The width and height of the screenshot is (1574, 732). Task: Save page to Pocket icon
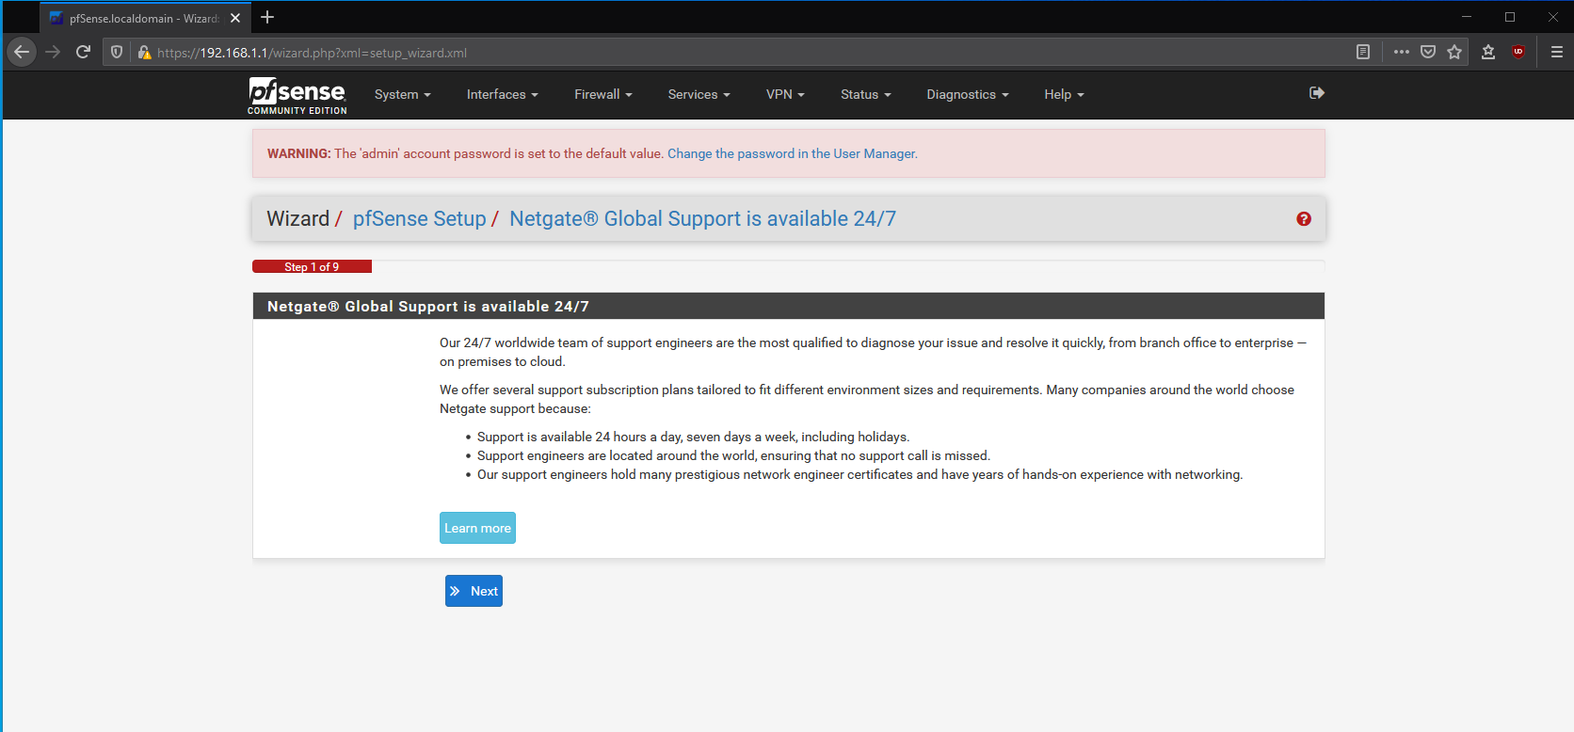pos(1428,52)
